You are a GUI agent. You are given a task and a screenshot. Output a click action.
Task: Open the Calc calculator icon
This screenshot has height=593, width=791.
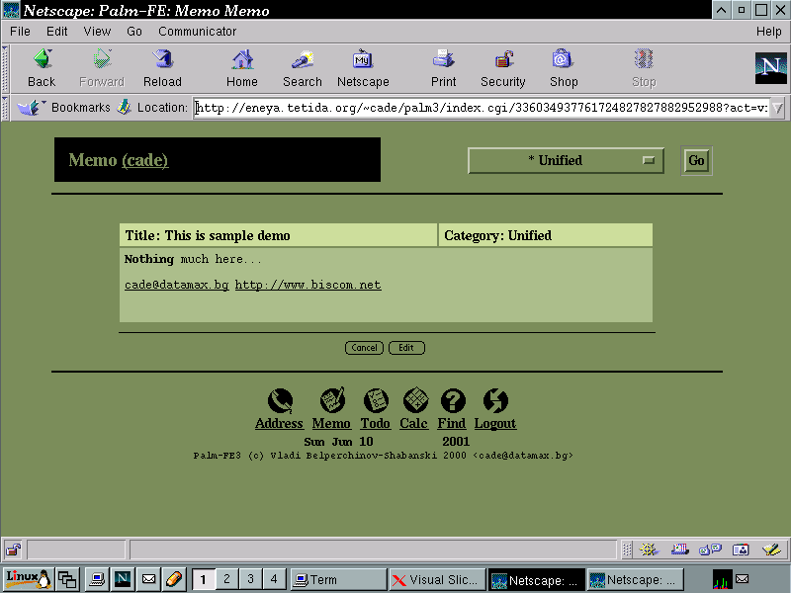pos(414,400)
